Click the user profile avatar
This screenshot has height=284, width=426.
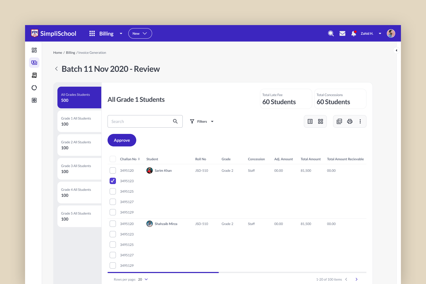pyautogui.click(x=391, y=33)
